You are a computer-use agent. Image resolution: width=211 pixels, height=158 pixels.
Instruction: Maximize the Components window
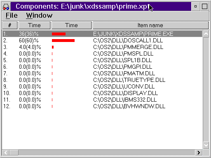pyautogui.click(x=204, y=7)
